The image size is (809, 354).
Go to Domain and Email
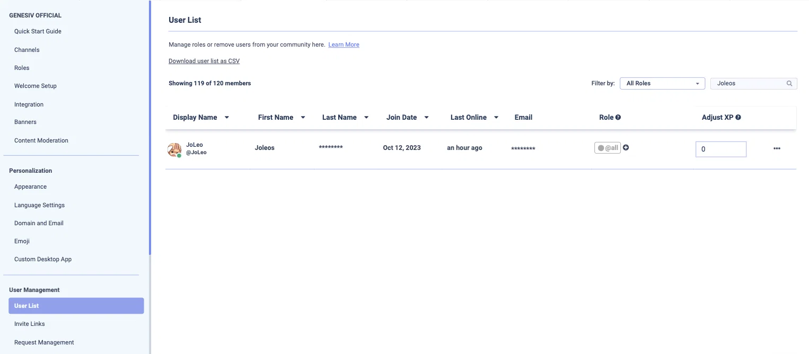pos(39,223)
